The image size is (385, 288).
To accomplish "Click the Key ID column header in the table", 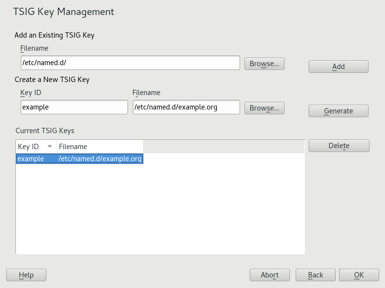I will tap(29, 147).
